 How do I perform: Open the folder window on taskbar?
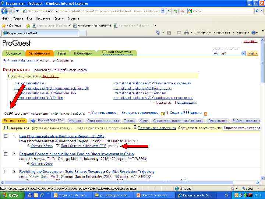coord(113,195)
